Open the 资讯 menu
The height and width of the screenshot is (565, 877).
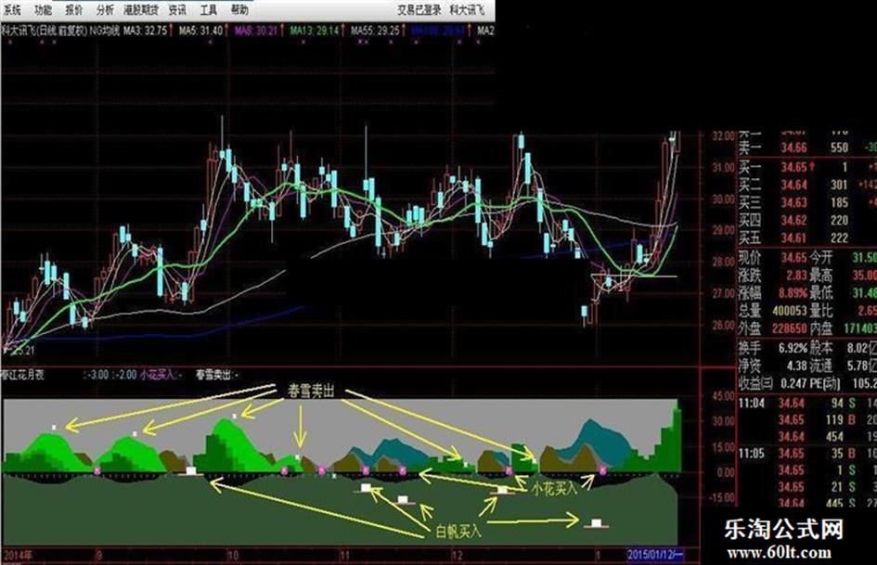177,9
